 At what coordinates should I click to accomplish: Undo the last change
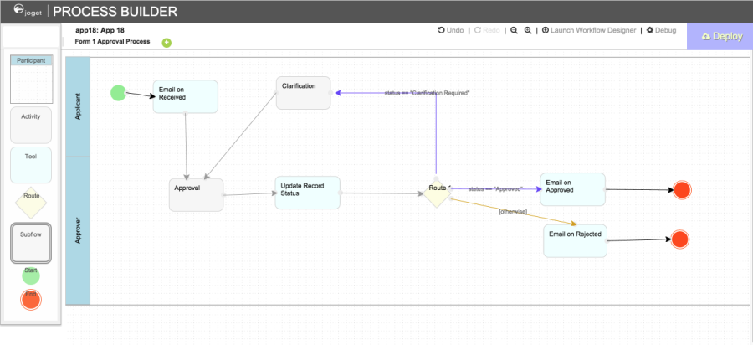coord(451,30)
